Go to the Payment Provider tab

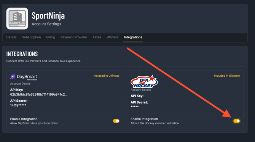coord(74,37)
